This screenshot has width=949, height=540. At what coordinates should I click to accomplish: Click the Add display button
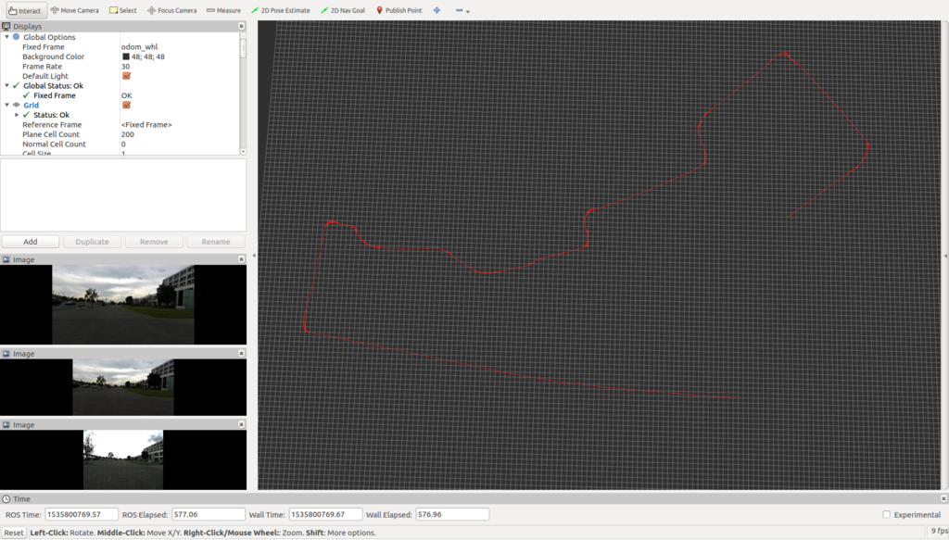click(31, 241)
